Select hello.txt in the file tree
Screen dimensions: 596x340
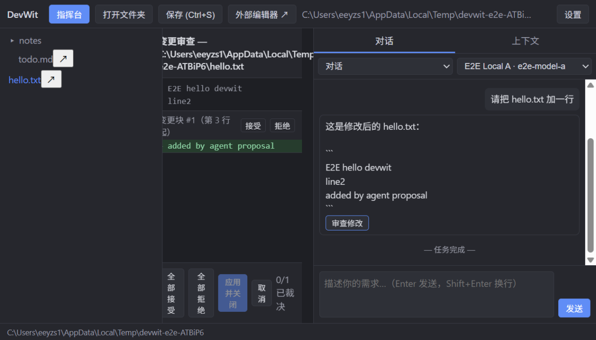pos(24,80)
